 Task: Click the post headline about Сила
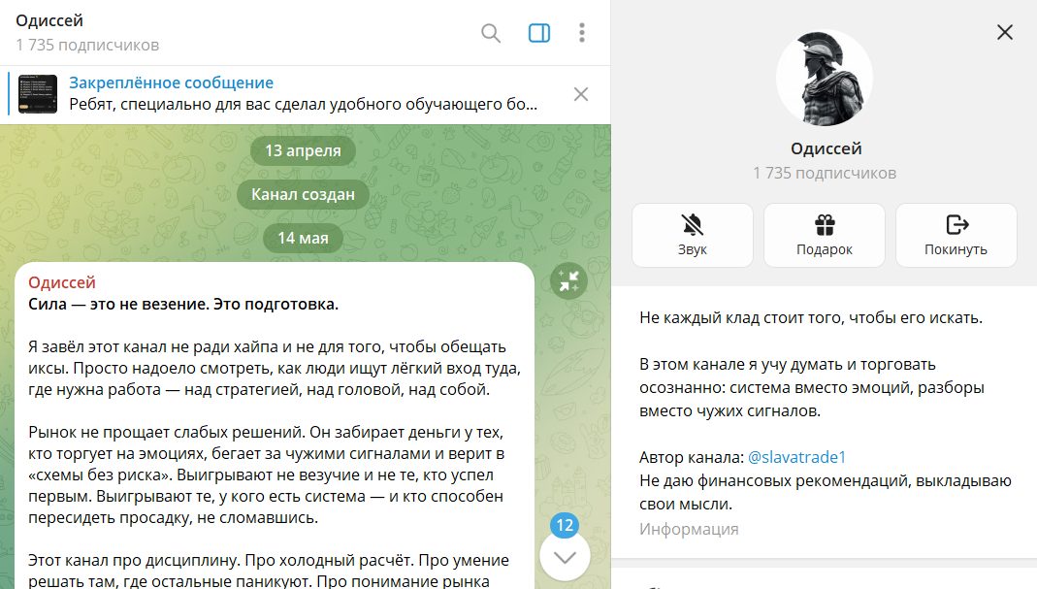click(x=183, y=305)
